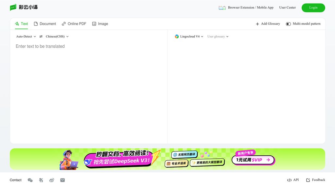335x188 pixels.
Task: Open the User Center link
Action: (287, 8)
